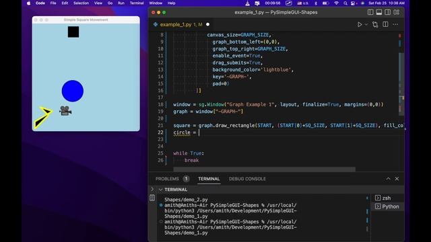Click 'Graph Example 1' title string in code

250,105
